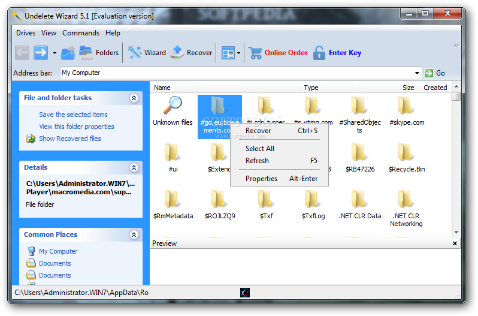Select the $Txf folder

266,204
